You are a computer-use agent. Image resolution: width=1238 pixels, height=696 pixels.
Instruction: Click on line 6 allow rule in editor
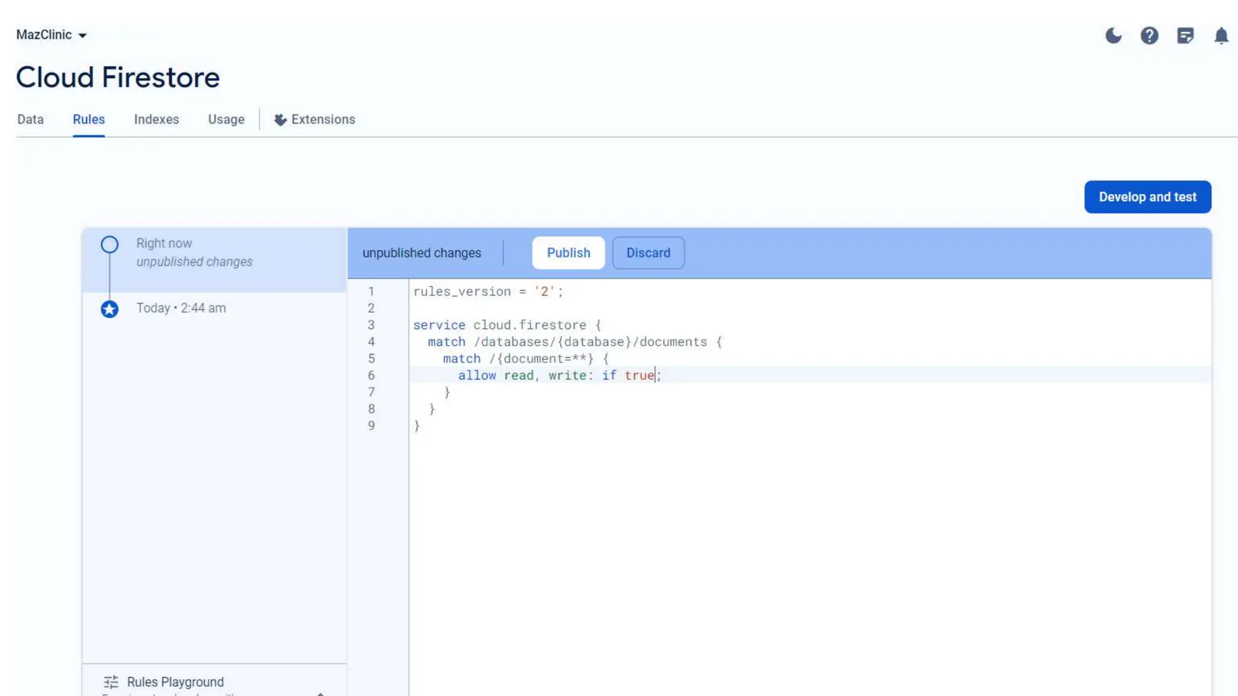[559, 375]
